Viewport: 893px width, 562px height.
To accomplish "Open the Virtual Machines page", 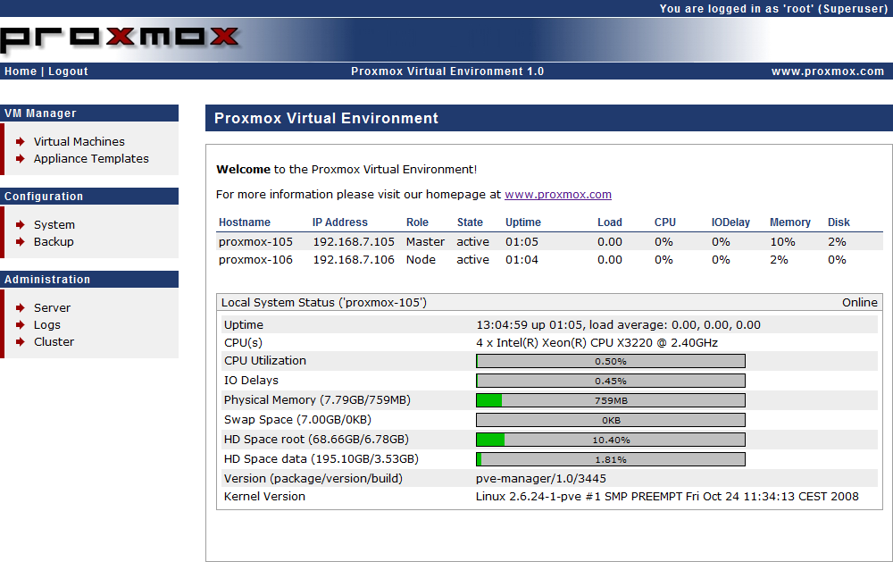I will [x=79, y=141].
